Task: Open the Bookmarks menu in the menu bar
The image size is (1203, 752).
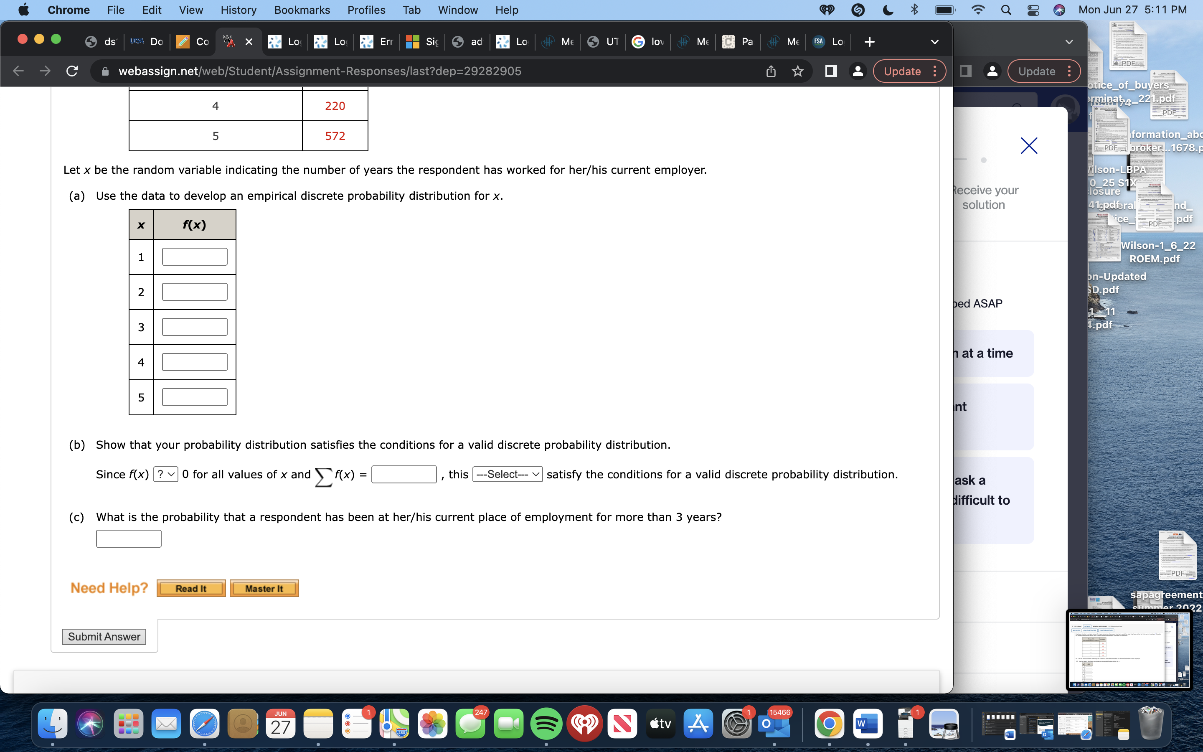Action: [x=302, y=10]
